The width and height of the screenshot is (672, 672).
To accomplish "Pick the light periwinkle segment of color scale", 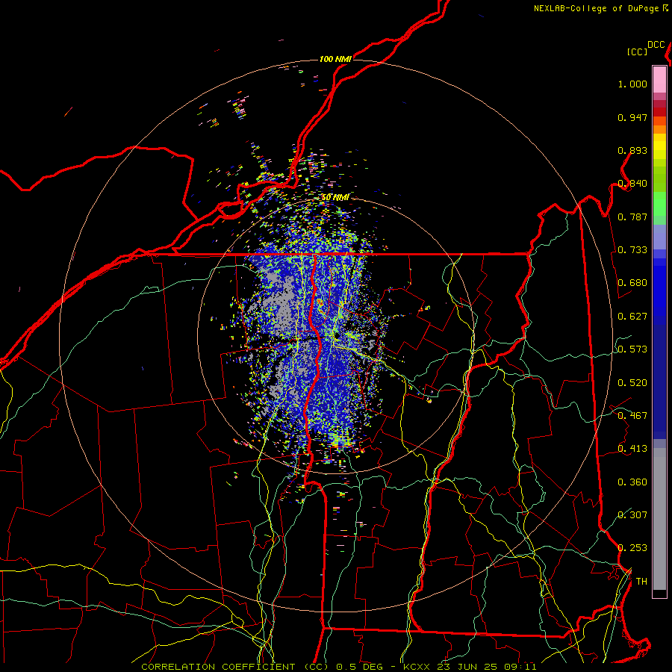I will [x=659, y=237].
